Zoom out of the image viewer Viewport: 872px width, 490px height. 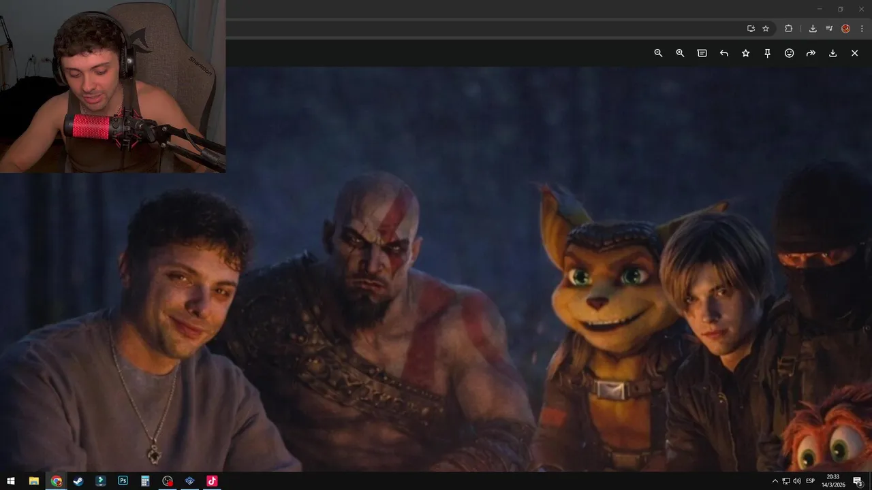click(x=658, y=53)
